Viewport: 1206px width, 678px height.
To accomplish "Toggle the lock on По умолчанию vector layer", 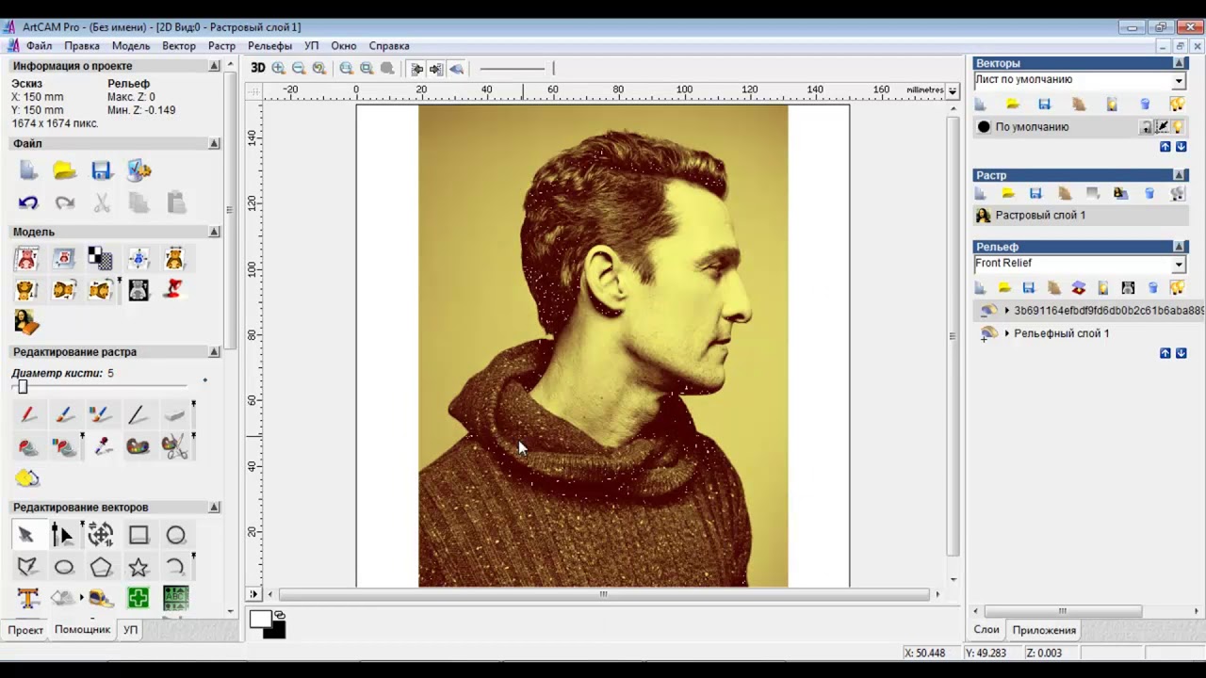I will click(x=1146, y=127).
